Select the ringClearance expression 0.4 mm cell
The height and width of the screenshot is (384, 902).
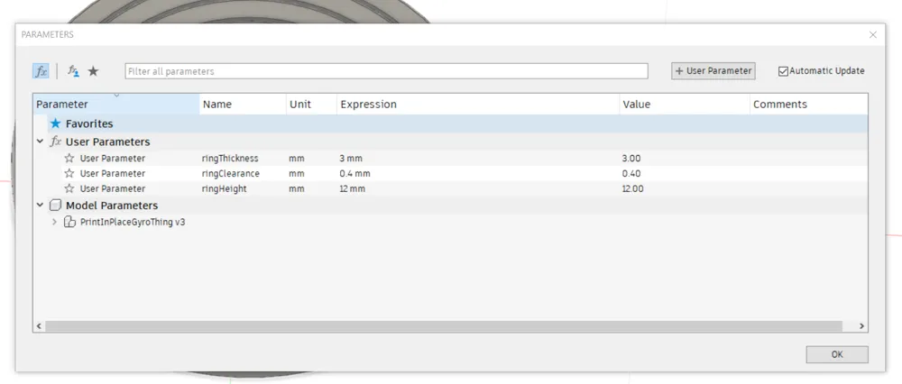(x=355, y=174)
